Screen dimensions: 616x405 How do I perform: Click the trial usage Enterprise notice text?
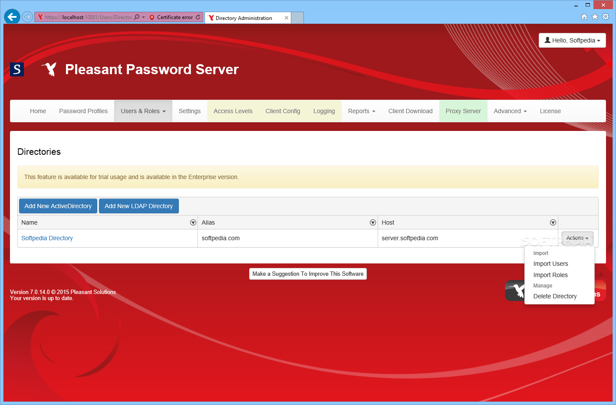point(132,177)
